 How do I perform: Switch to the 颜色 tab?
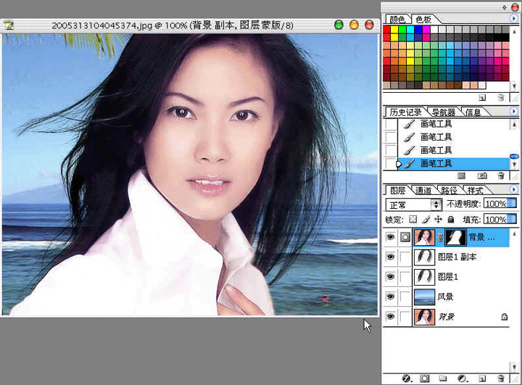coord(397,20)
